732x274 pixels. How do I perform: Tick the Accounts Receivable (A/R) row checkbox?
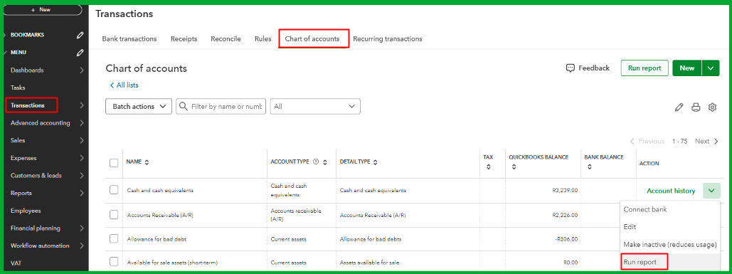113,215
